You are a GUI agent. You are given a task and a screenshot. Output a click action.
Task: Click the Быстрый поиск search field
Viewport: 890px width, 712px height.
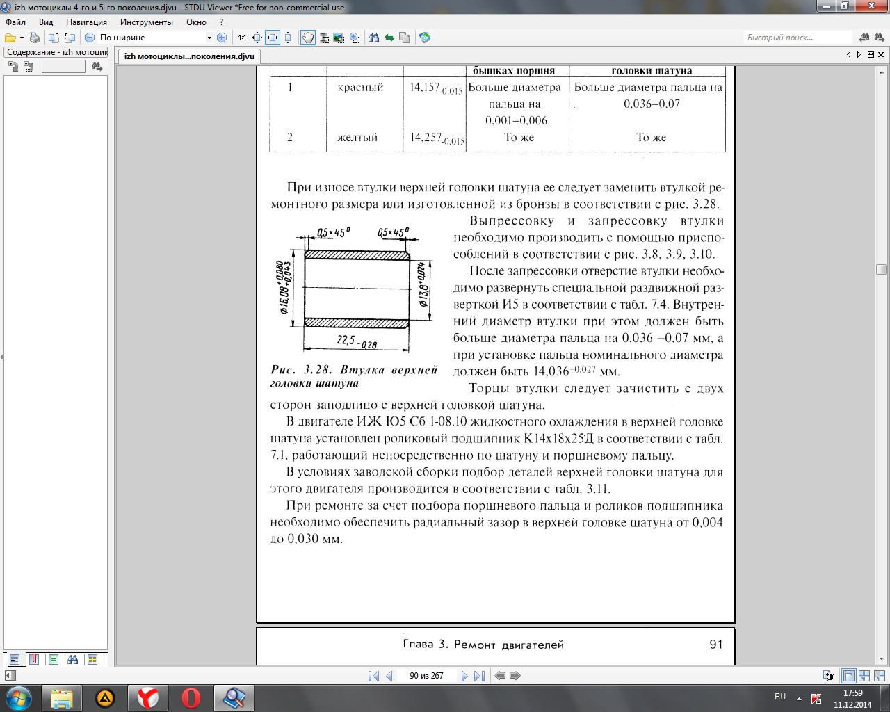pyautogui.click(x=797, y=38)
